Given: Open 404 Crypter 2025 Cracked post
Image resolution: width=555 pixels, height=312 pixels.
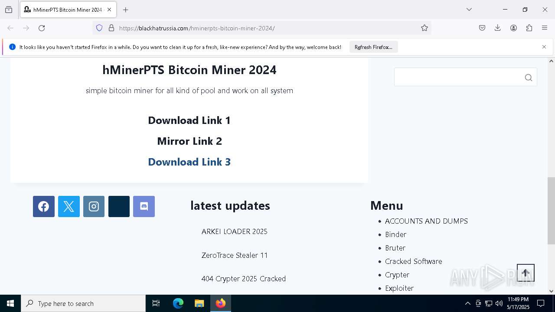Looking at the screenshot, I should click(x=244, y=279).
